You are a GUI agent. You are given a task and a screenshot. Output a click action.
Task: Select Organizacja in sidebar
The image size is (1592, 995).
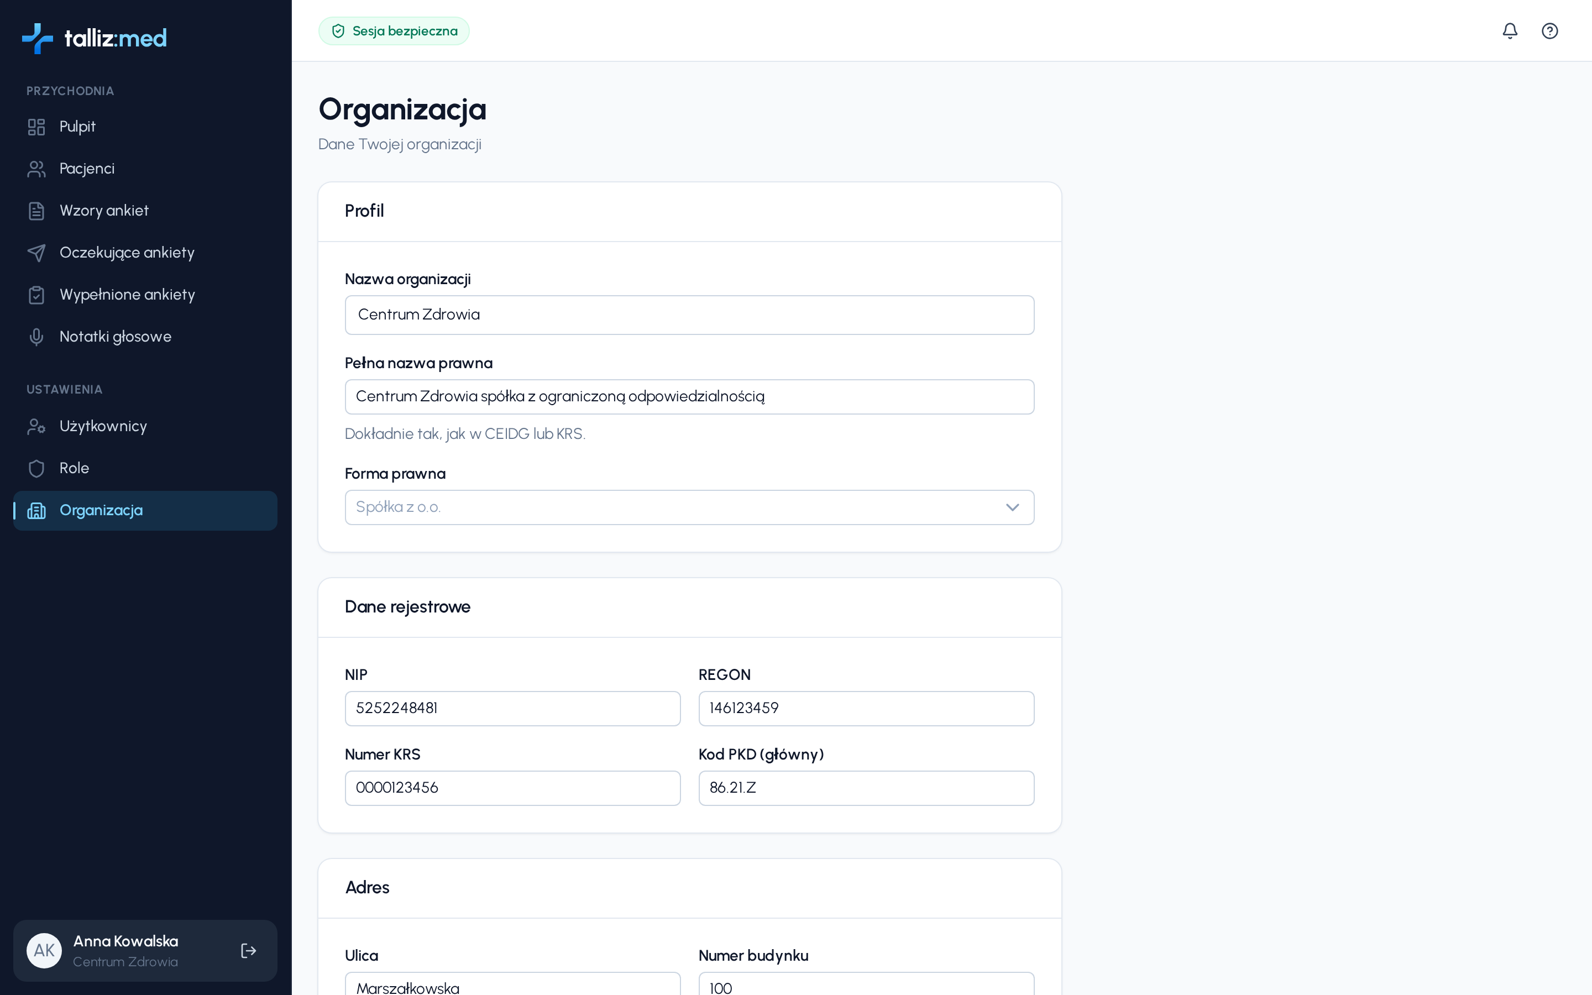(x=145, y=511)
